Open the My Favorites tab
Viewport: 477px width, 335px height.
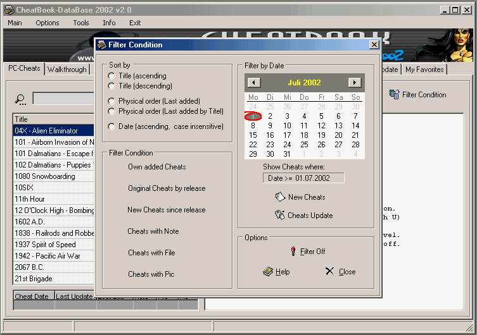424,70
